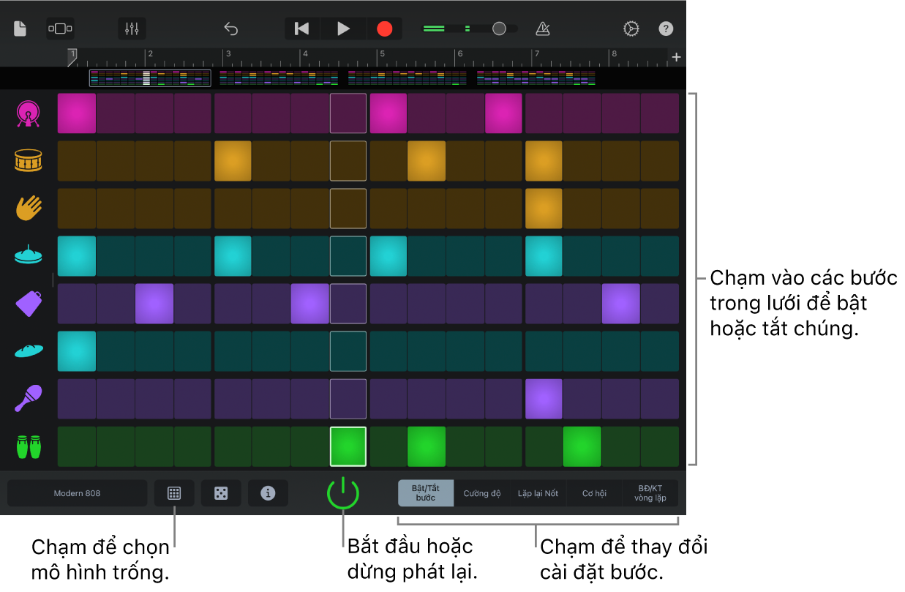
Task: Switch to the Lặp lại Nốt tab
Action: [538, 493]
